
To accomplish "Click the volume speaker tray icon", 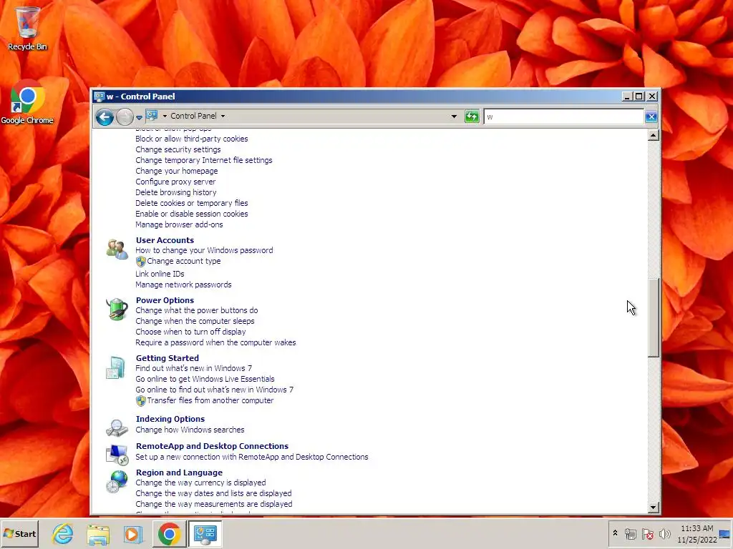I will tap(664, 534).
